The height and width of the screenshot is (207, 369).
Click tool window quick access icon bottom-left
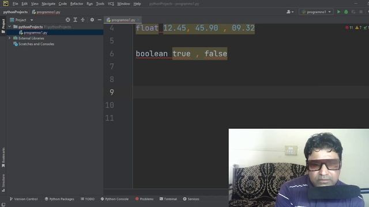pos(3,205)
